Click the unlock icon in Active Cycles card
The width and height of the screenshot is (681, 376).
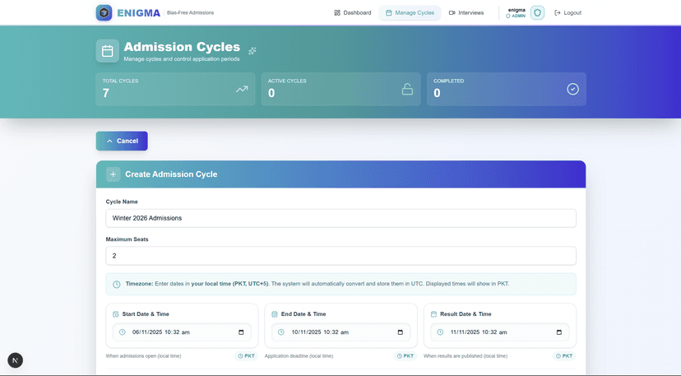407,89
